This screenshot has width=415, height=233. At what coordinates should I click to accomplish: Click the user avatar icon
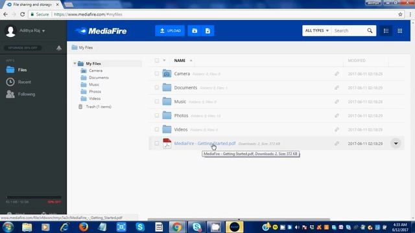10,31
